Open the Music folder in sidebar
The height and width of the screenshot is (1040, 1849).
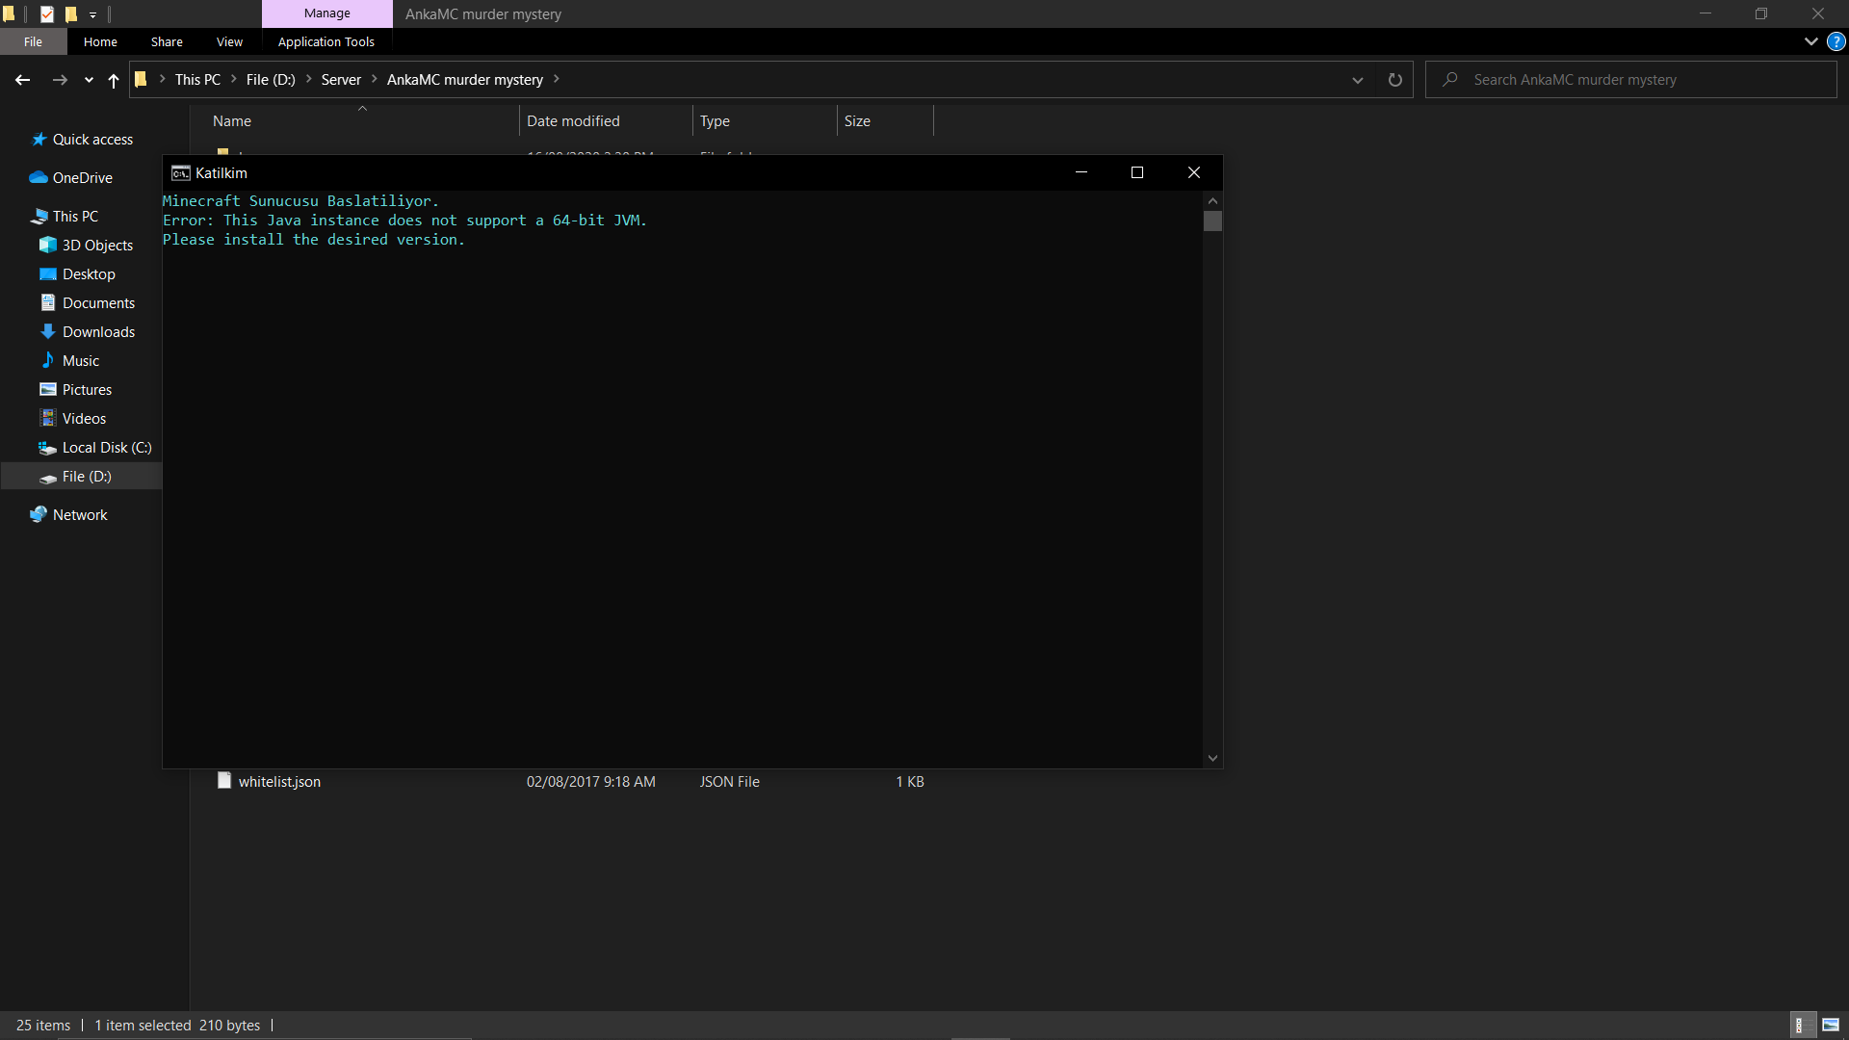click(81, 361)
